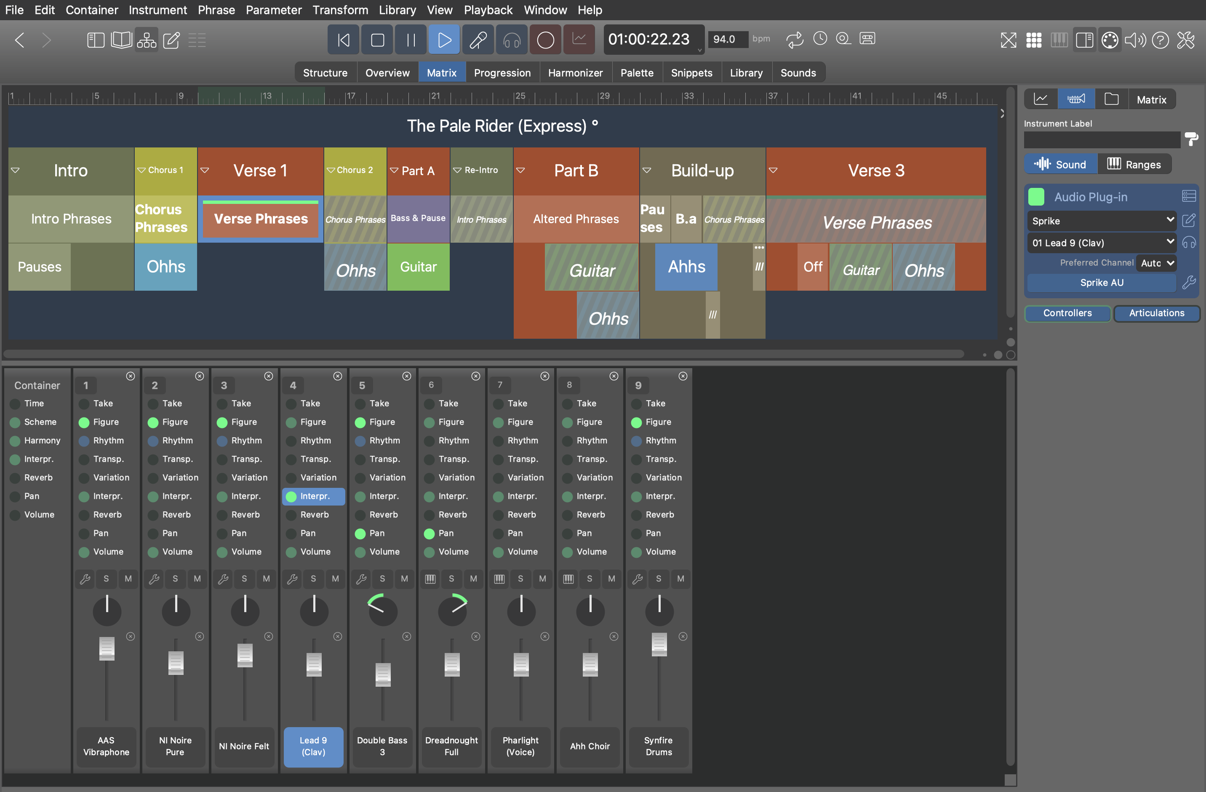Screen dimensions: 1206x792
Task: Open the Preferred Channel Auto dropdown
Action: 1156,262
